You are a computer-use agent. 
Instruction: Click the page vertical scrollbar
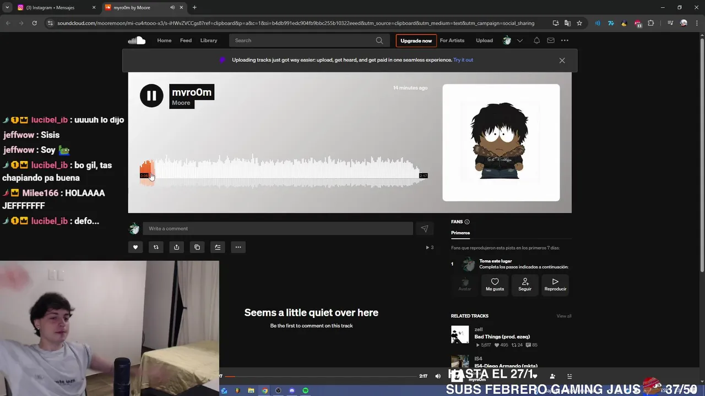click(702, 155)
